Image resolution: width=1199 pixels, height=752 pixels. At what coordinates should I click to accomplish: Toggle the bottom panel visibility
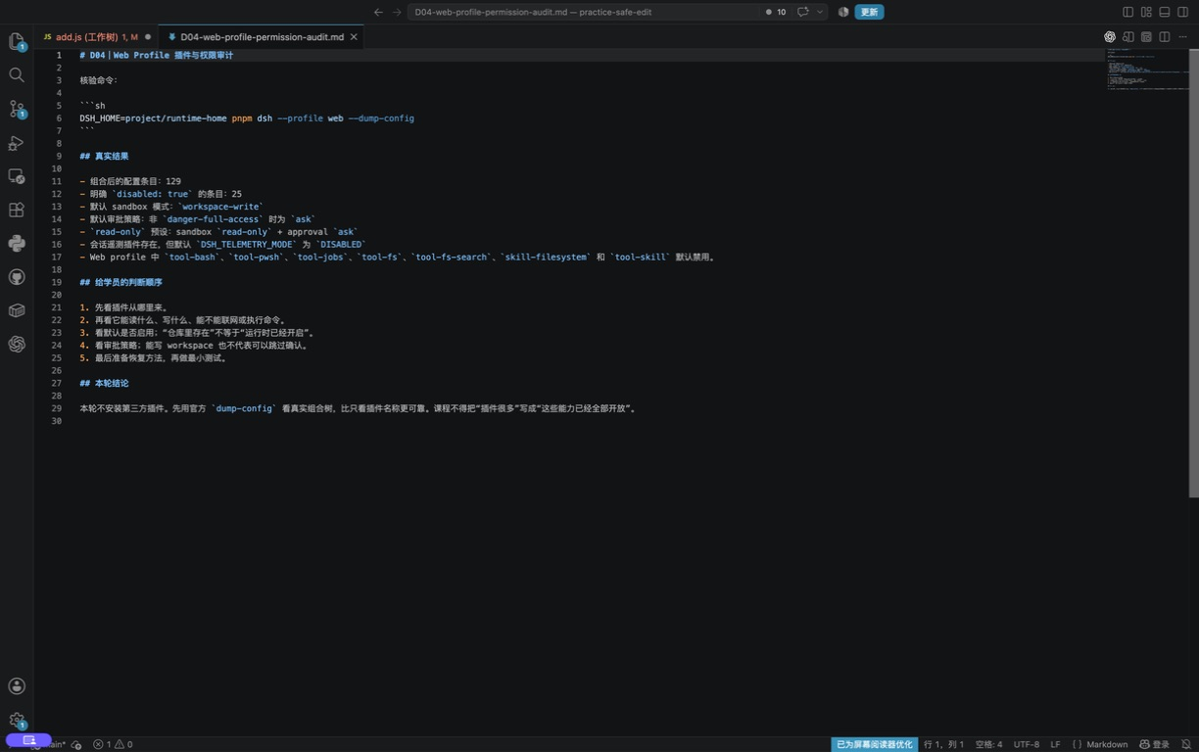pos(1165,12)
